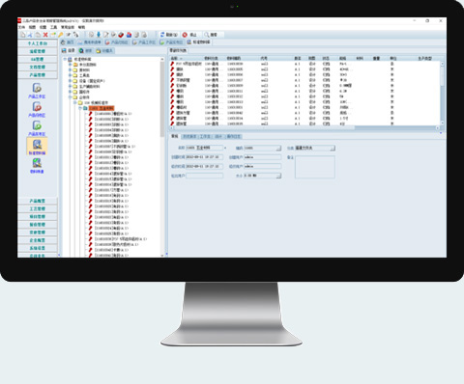464x384 pixels.
Task: Collapse the orange-highlighted tree node
Action: pyautogui.click(x=80, y=108)
